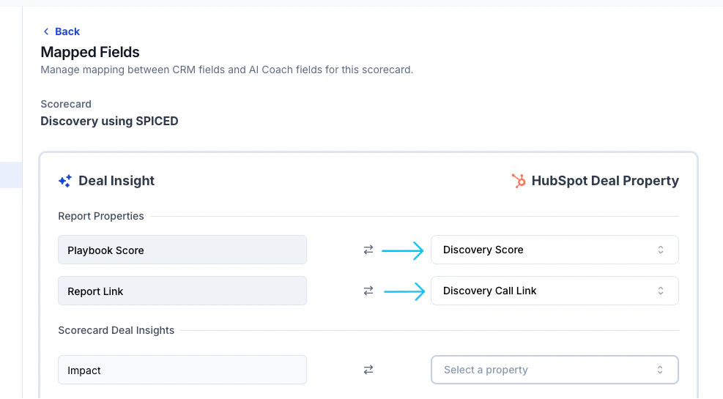The image size is (723, 399).
Task: Click the up-down chevron in the Discovery Score field
Action: 661,250
